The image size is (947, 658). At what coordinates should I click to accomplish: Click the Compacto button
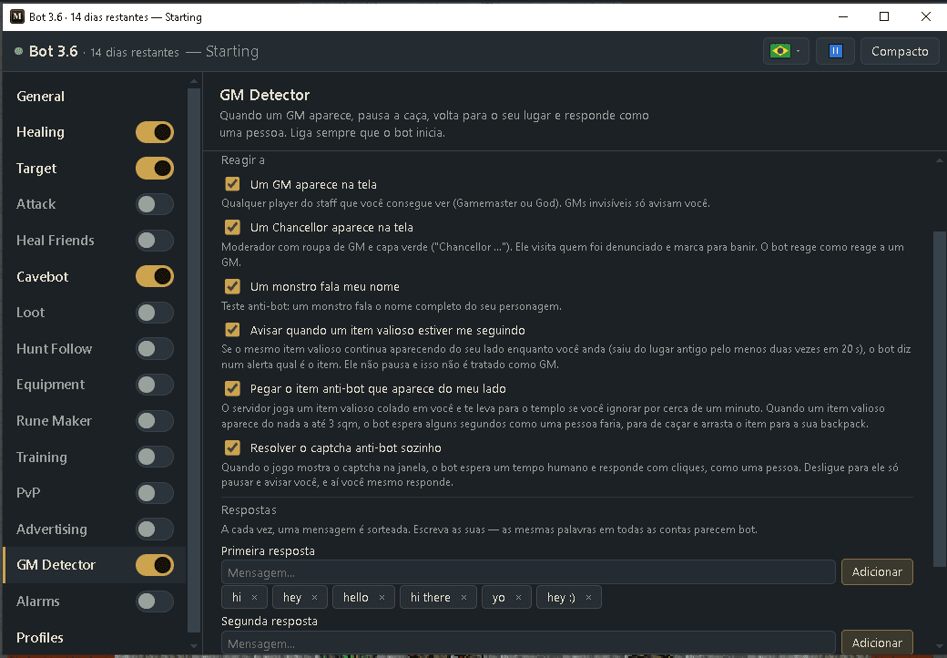[x=900, y=51]
